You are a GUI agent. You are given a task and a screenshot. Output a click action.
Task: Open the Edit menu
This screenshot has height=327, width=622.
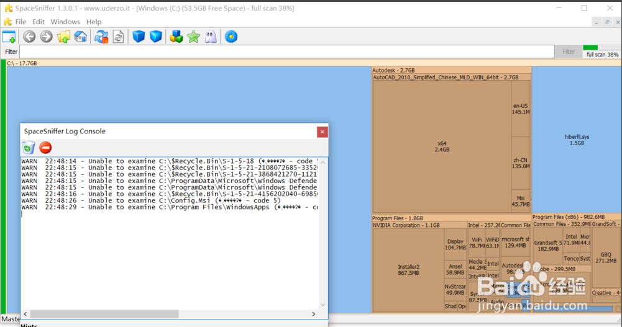pyautogui.click(x=38, y=22)
